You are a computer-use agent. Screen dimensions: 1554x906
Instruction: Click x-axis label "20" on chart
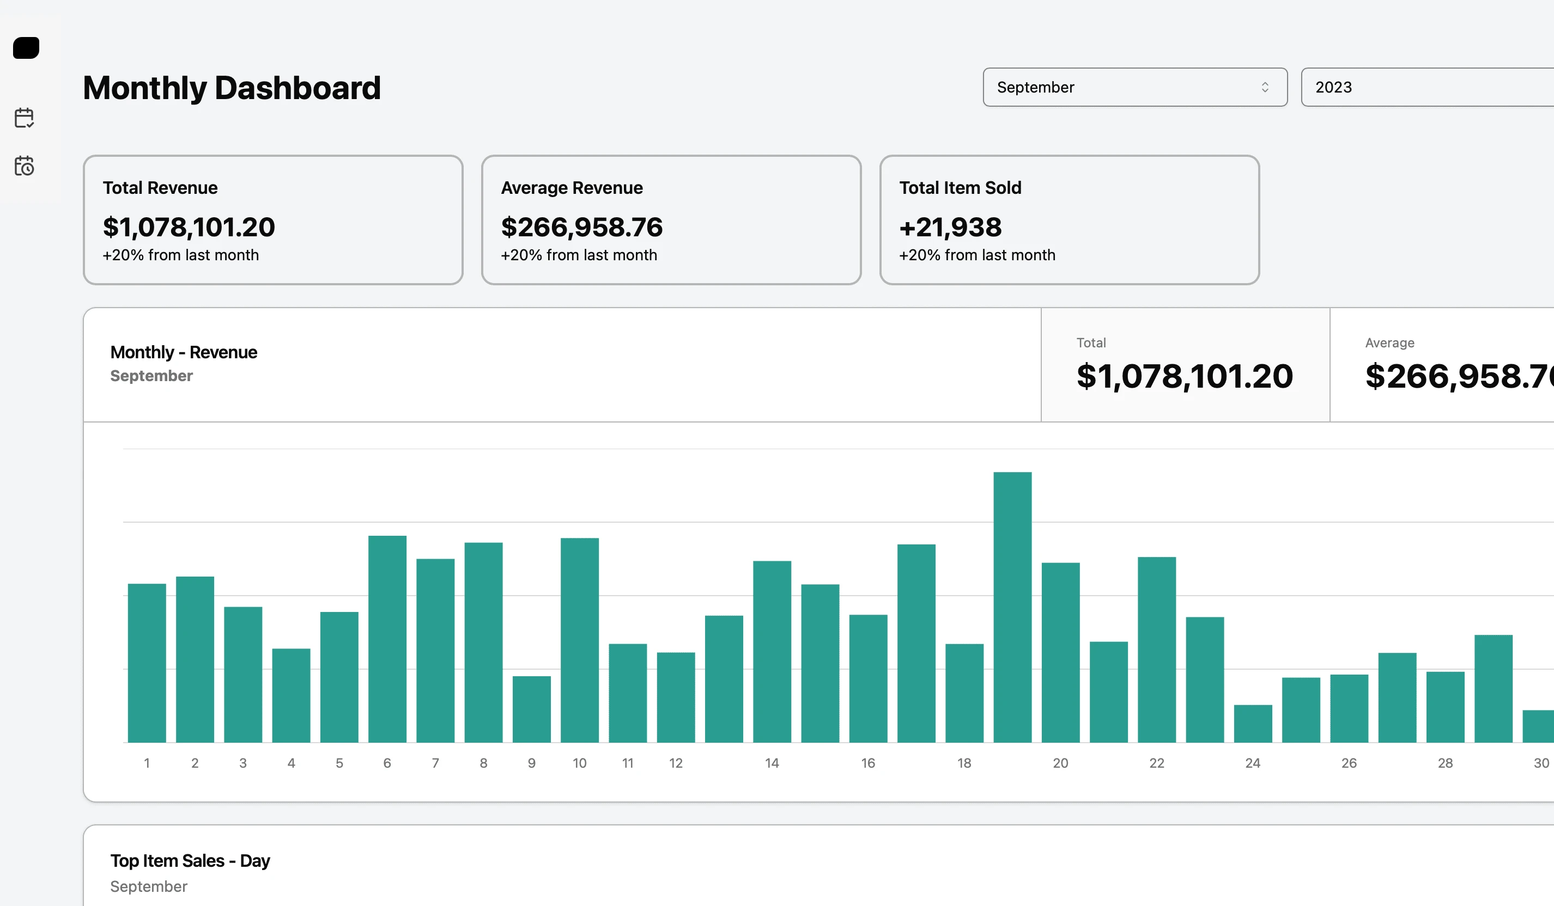coord(1061,763)
